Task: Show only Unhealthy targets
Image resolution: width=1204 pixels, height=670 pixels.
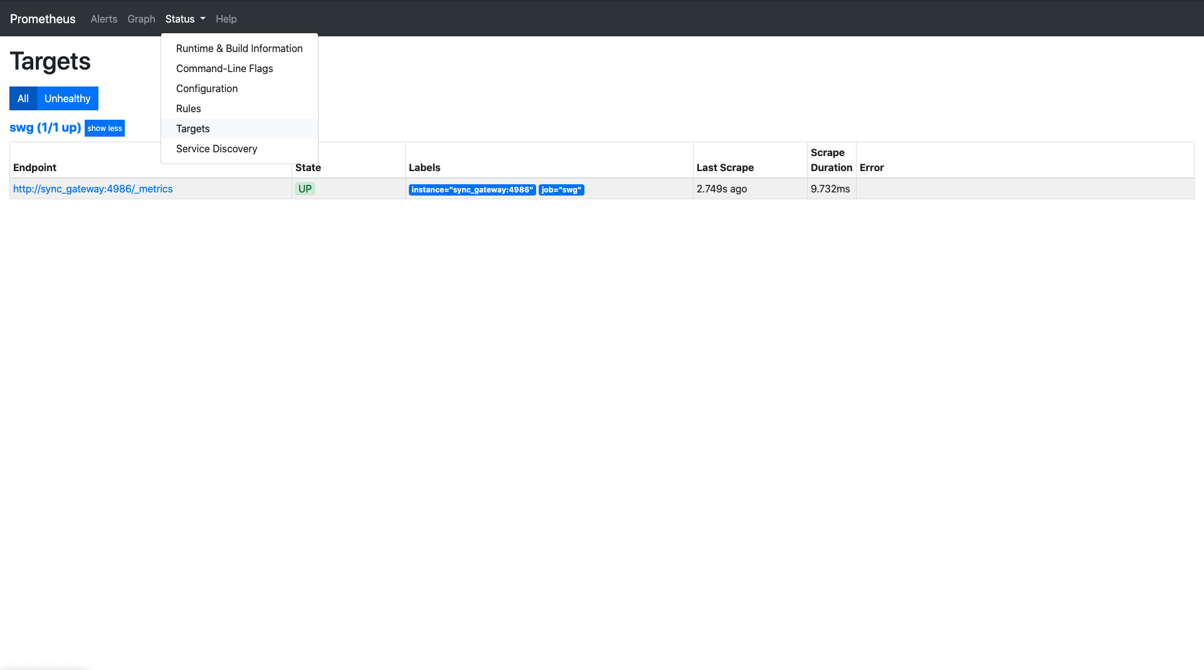Action: (x=66, y=98)
